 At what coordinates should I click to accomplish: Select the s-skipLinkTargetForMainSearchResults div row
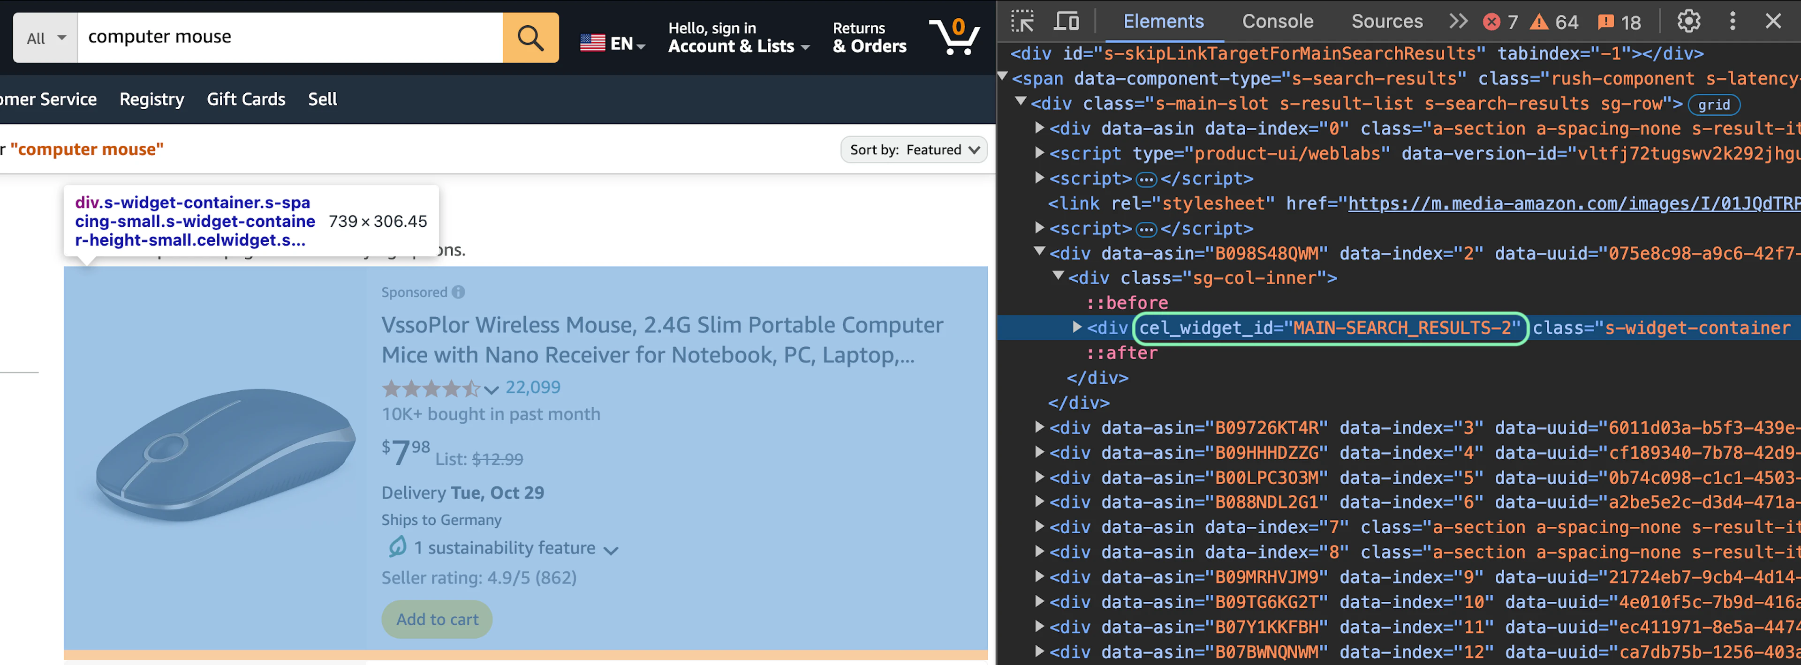pyautogui.click(x=1357, y=54)
